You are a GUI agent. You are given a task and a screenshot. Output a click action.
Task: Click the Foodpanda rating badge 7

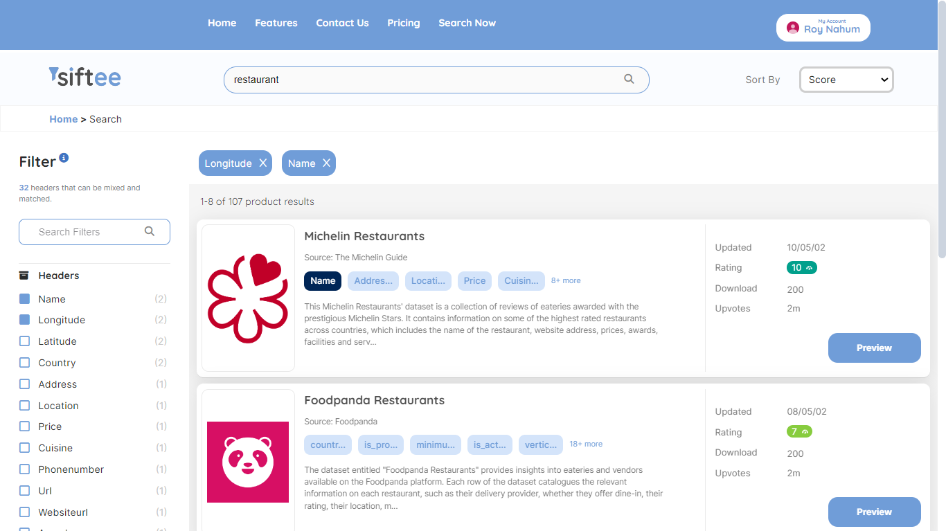tap(799, 431)
